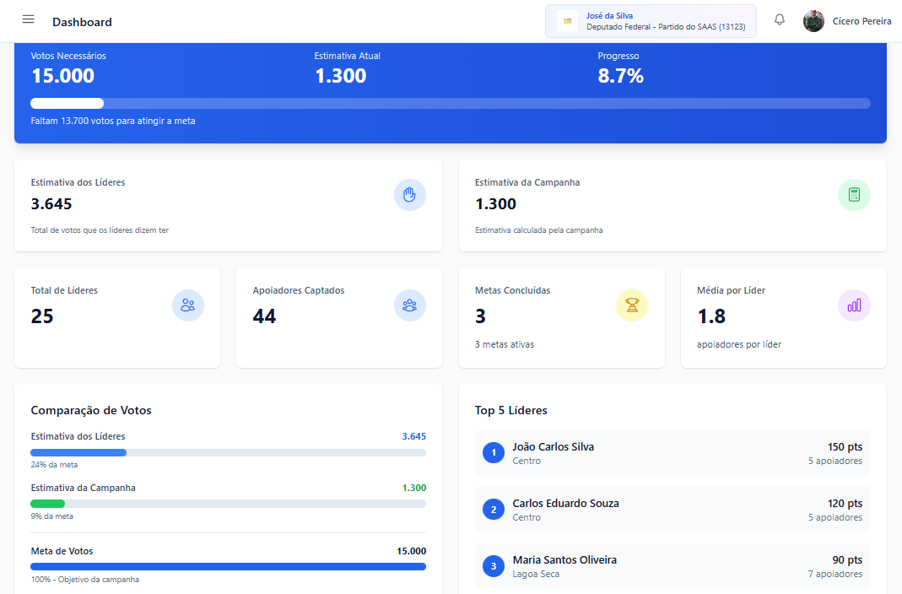Open the hamburger sidebar menu
Viewport: 902px width, 594px height.
click(x=29, y=19)
